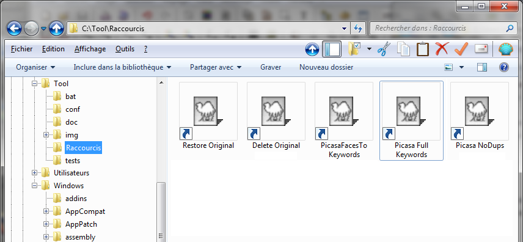Click the Classic Shell settings shell icon
The width and height of the screenshot is (523, 242).
[506, 49]
